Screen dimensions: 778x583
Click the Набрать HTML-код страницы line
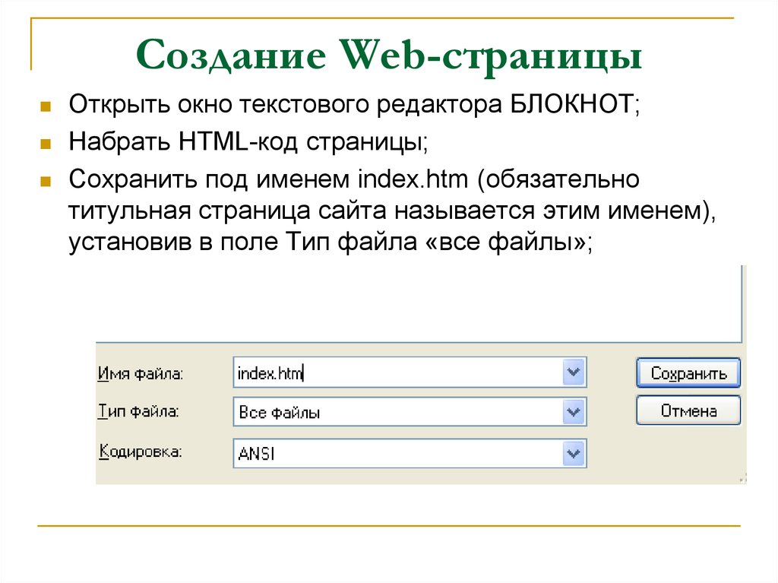(x=248, y=141)
